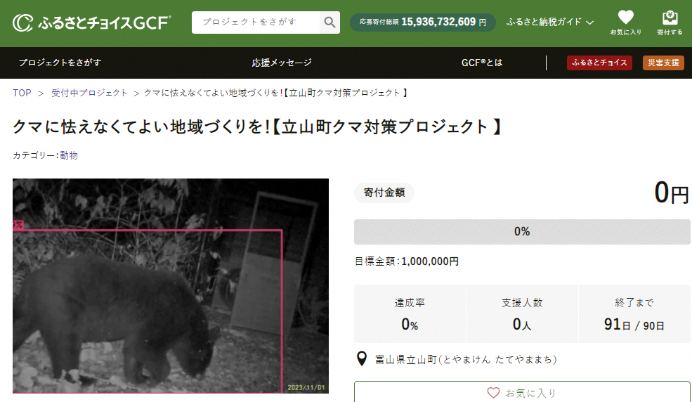Expand the ふるさと納税ガイド dropdown
This screenshot has width=692, height=402.
[x=550, y=22]
